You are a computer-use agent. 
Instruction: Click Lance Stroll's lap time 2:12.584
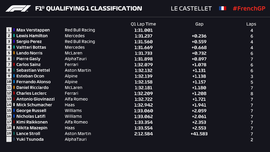pos(143,134)
